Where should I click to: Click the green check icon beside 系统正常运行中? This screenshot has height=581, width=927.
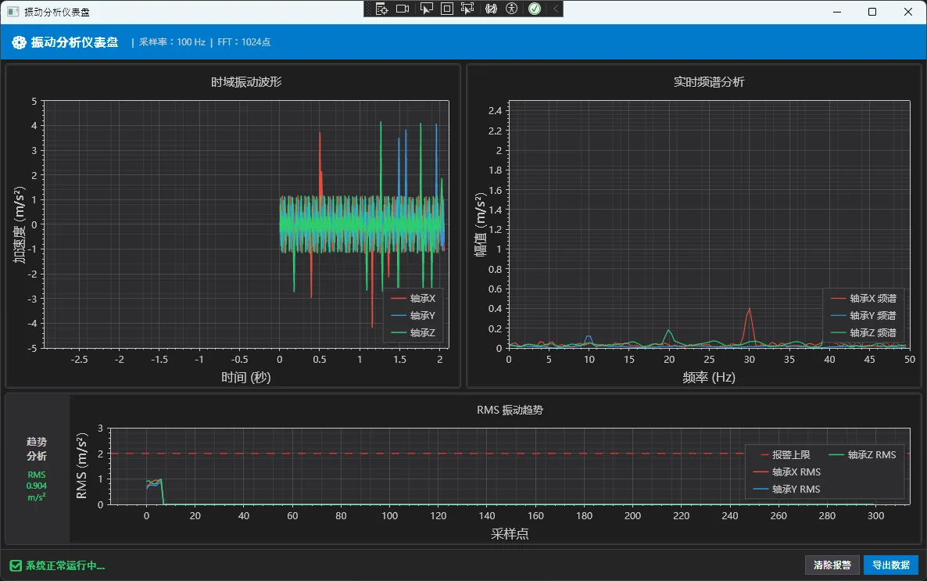point(16,565)
